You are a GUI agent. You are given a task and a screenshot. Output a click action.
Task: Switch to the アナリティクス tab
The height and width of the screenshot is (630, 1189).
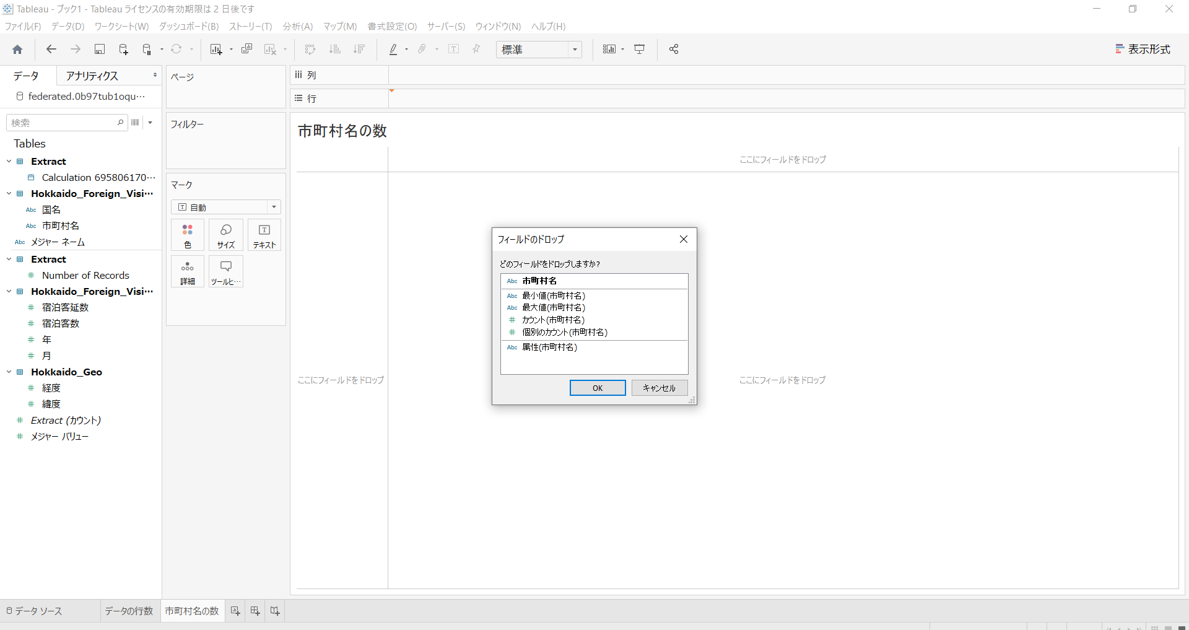(x=92, y=76)
